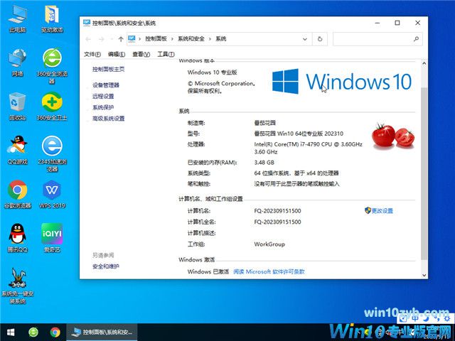
Task: Refresh the control panel page
Action: coord(321,39)
